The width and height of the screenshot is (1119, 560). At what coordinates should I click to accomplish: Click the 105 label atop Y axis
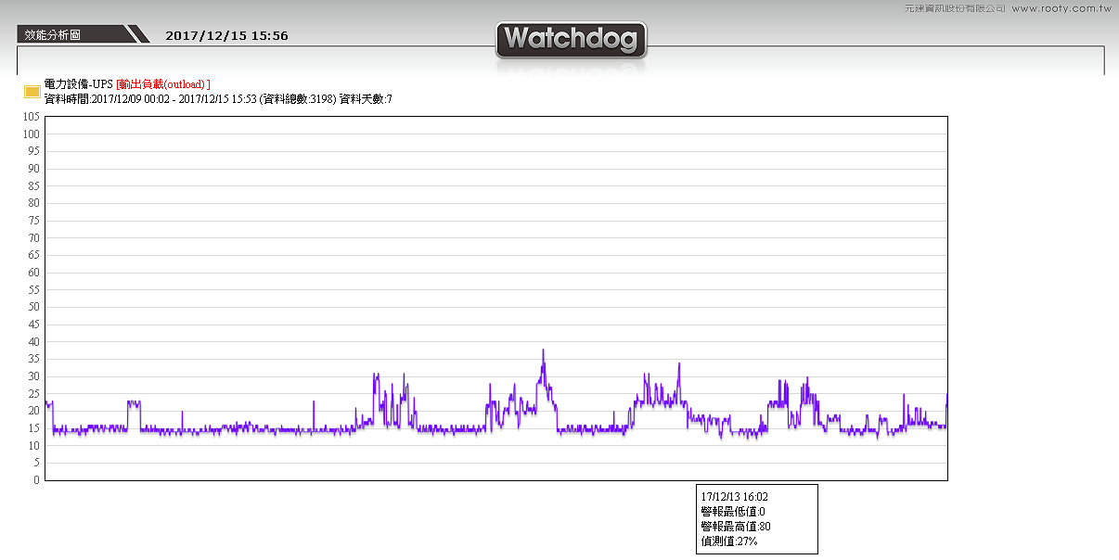pyautogui.click(x=31, y=117)
